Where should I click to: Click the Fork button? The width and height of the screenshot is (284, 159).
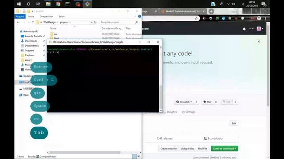click(x=227, y=102)
